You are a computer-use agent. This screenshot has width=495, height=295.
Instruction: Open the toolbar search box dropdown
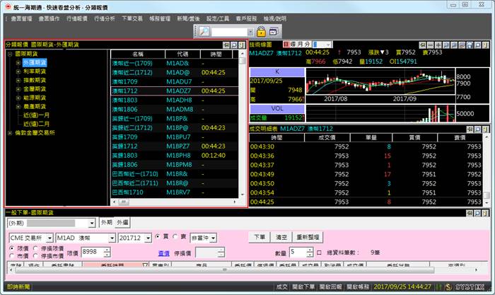coord(250,32)
